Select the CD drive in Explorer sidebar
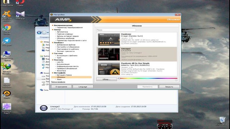 [x=45, y=85]
